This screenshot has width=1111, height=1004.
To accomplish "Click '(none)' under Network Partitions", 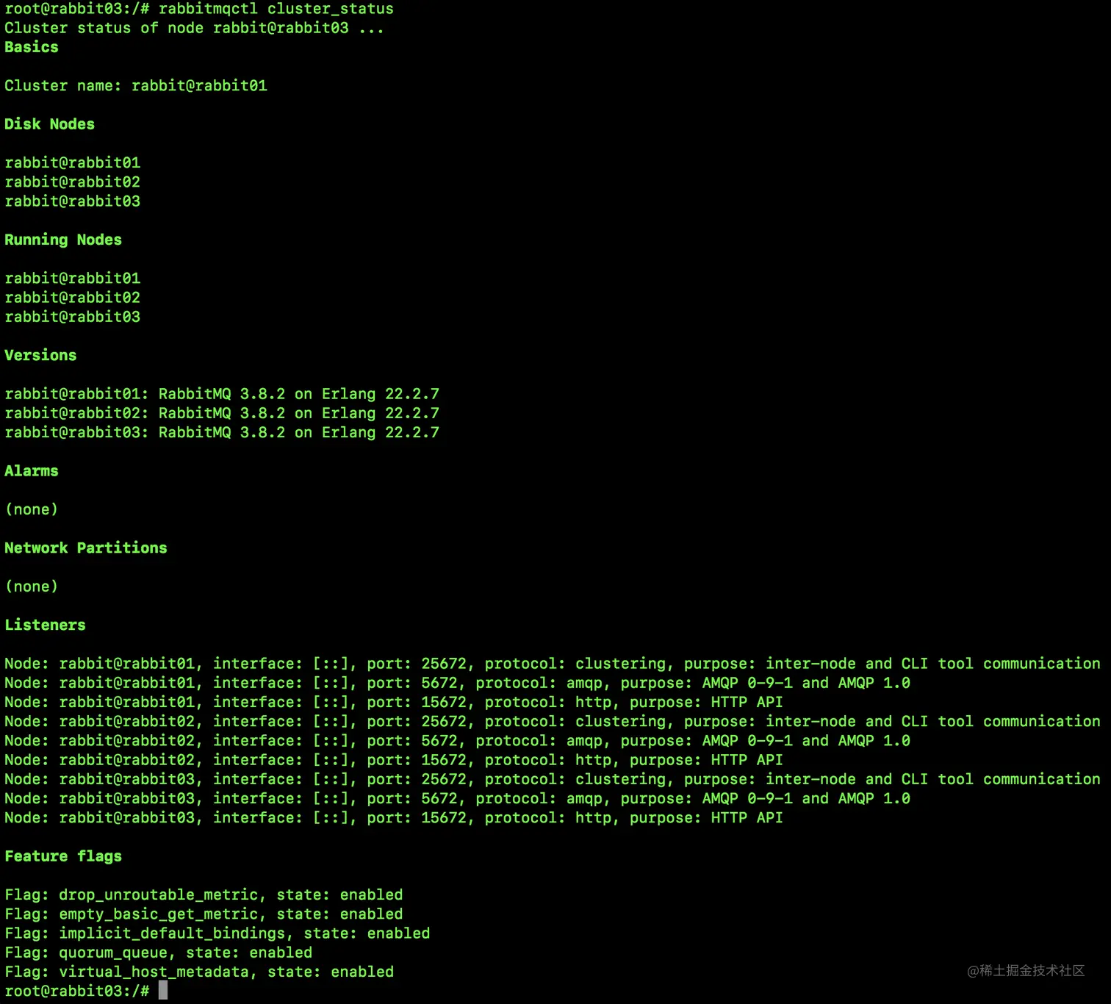I will (32, 587).
